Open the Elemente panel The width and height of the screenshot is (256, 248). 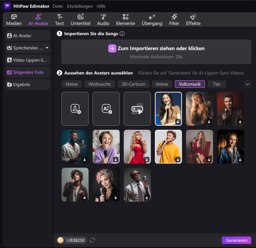coord(125,19)
